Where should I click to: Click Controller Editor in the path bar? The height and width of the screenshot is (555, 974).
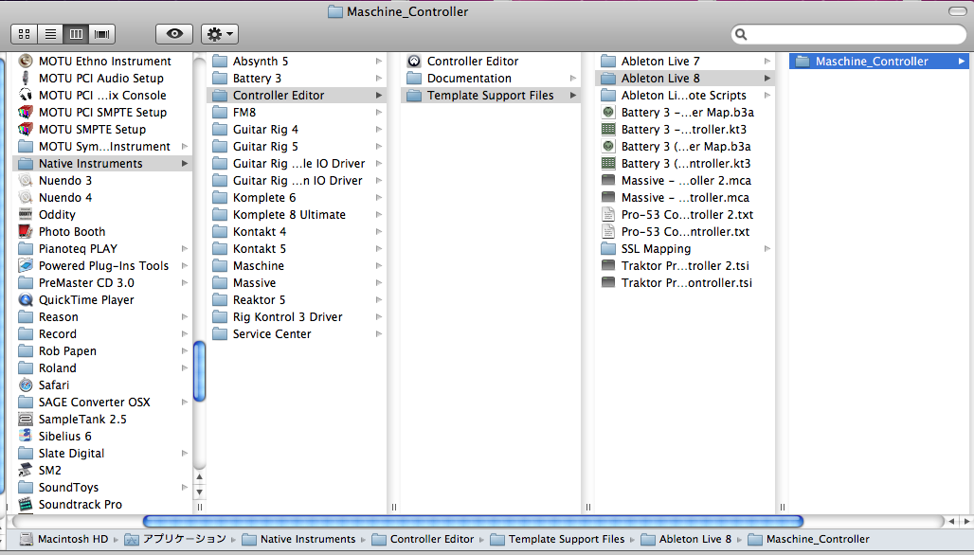pos(423,539)
